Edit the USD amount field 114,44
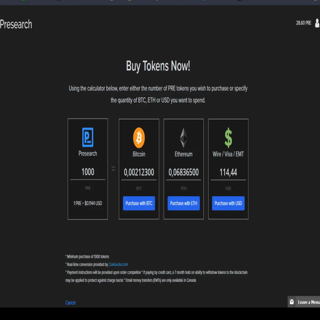This screenshot has height=320, width=320. pyautogui.click(x=228, y=172)
